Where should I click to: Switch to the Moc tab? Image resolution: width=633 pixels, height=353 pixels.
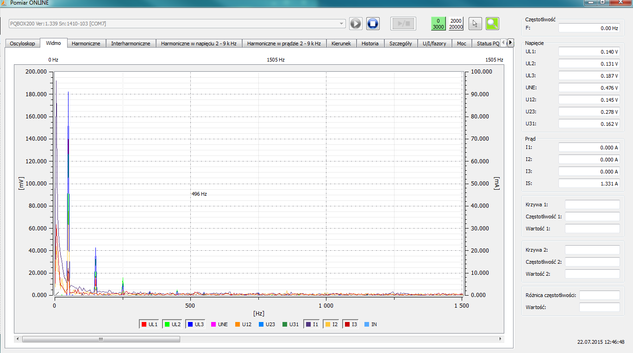pos(462,43)
